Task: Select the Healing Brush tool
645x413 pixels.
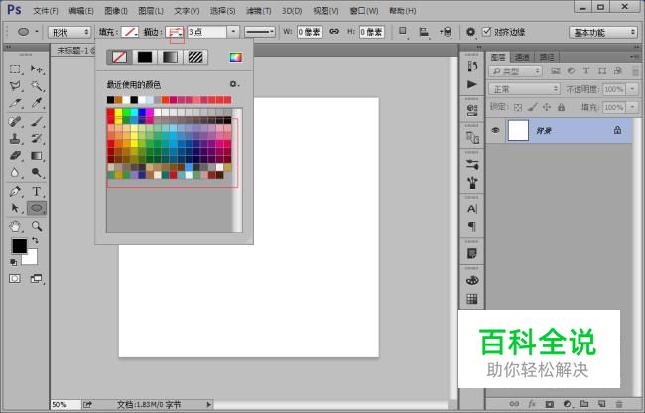Action: pos(15,122)
